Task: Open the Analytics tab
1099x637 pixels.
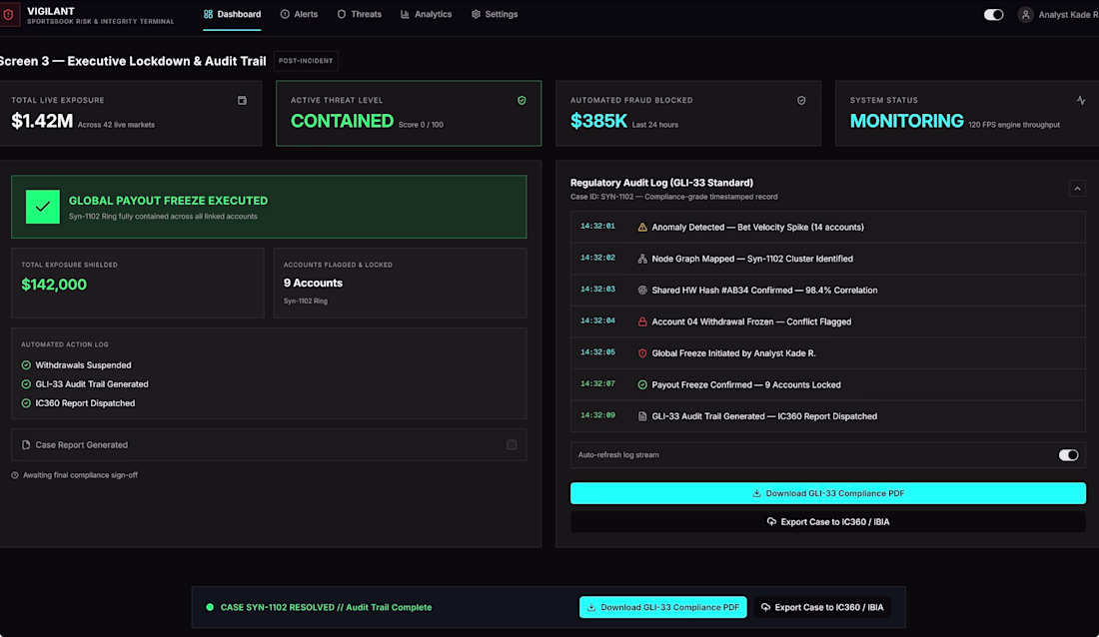Action: pyautogui.click(x=426, y=14)
